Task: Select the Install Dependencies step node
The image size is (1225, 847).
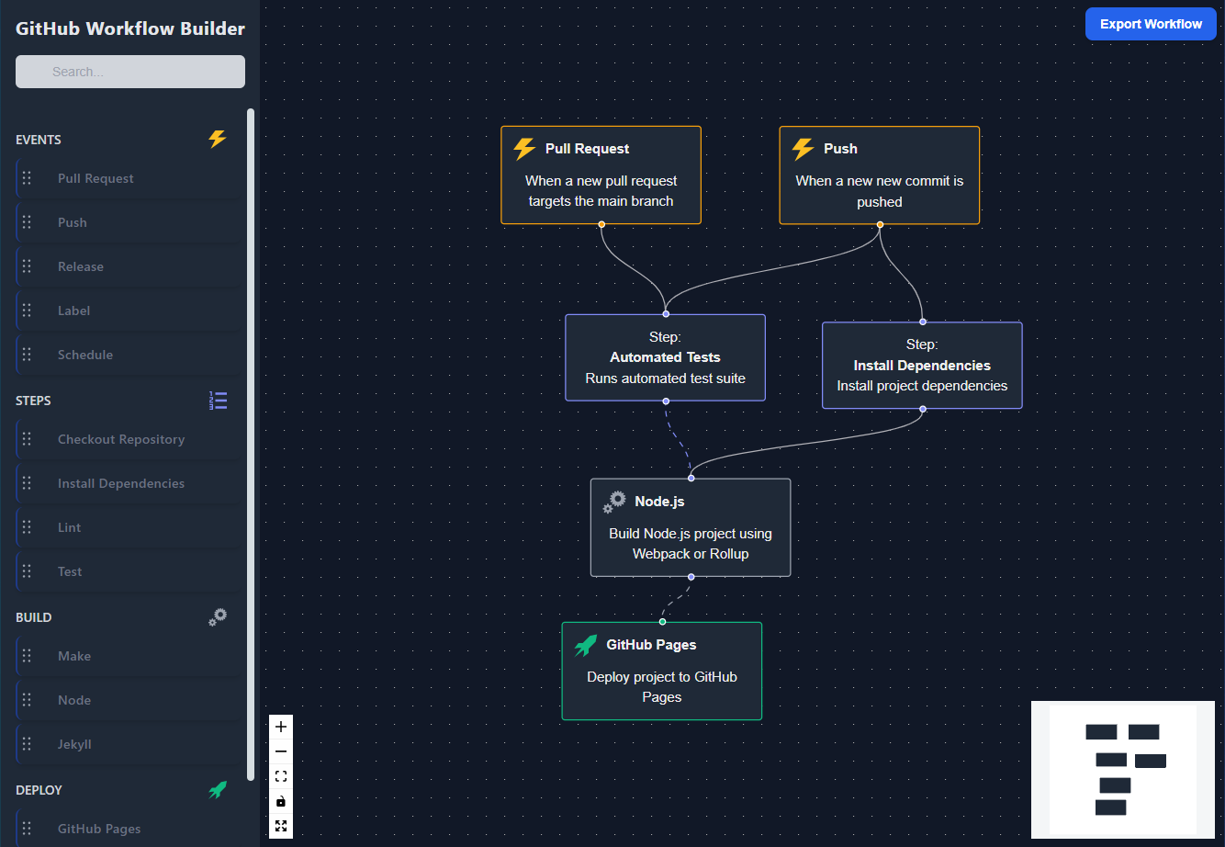Action: pos(922,365)
